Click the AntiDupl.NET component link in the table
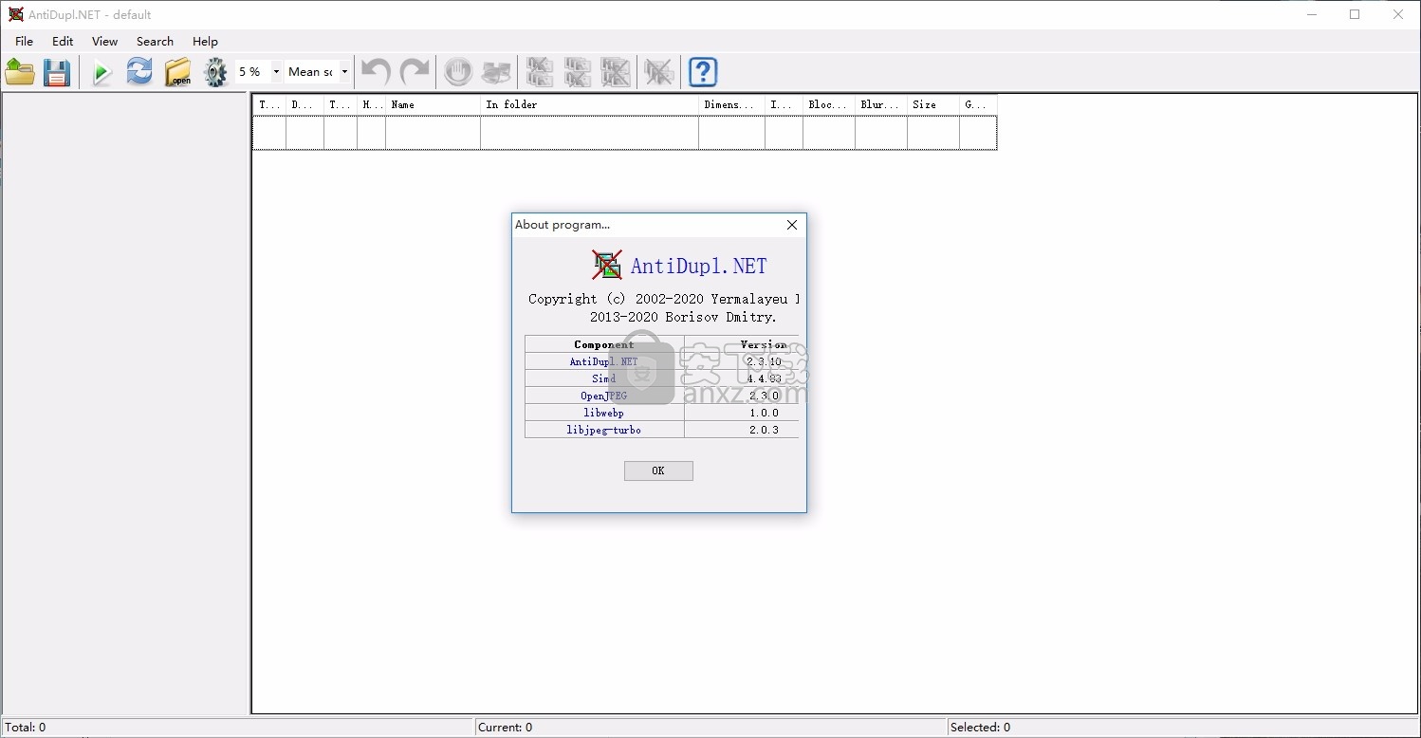The image size is (1421, 738). (604, 361)
